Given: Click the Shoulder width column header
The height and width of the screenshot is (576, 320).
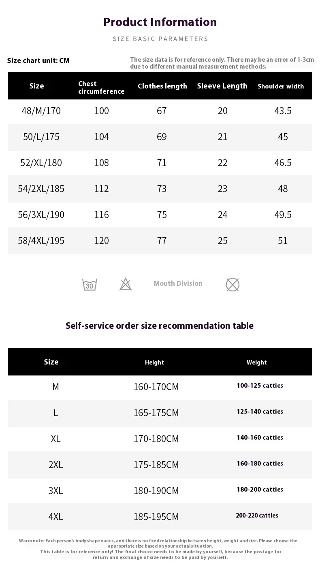Looking at the screenshot, I should (281, 86).
